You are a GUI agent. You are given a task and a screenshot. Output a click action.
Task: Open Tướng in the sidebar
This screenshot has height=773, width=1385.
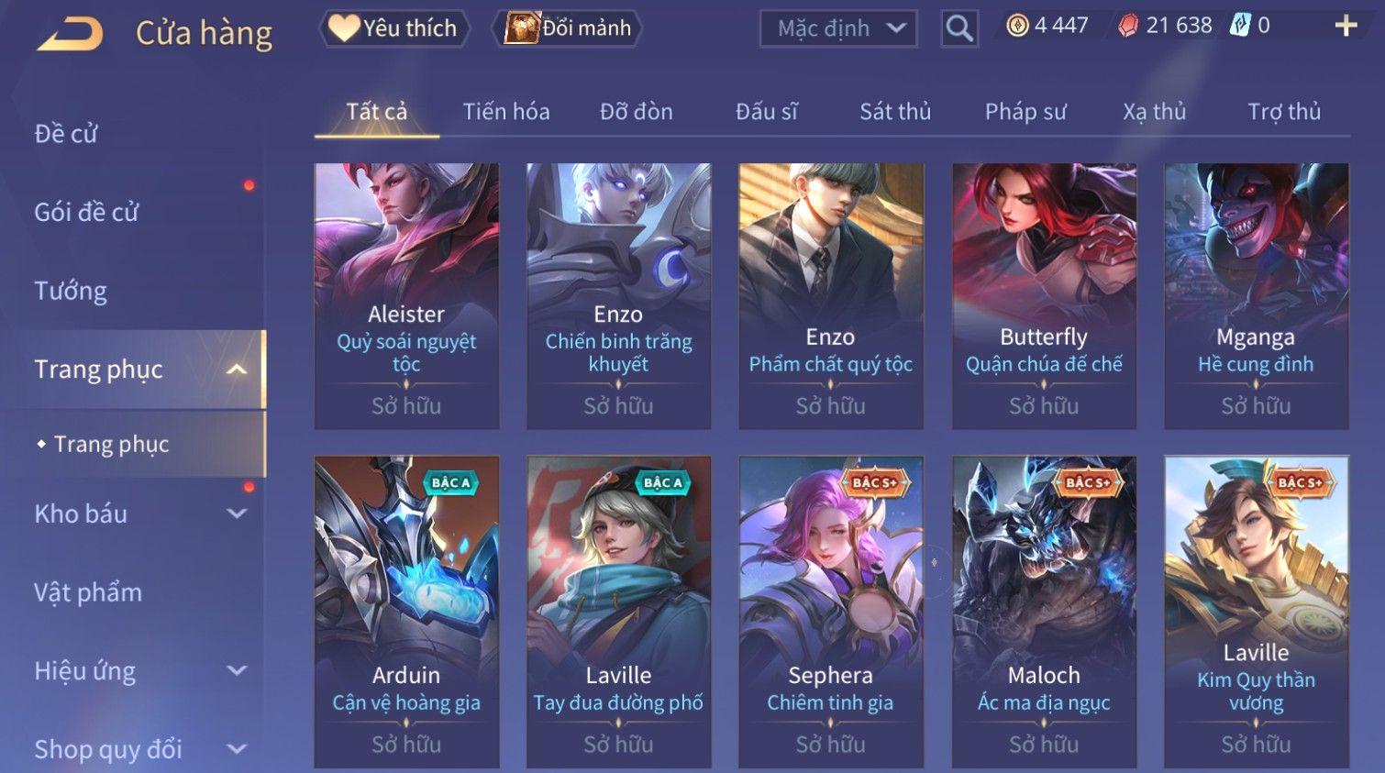click(71, 292)
